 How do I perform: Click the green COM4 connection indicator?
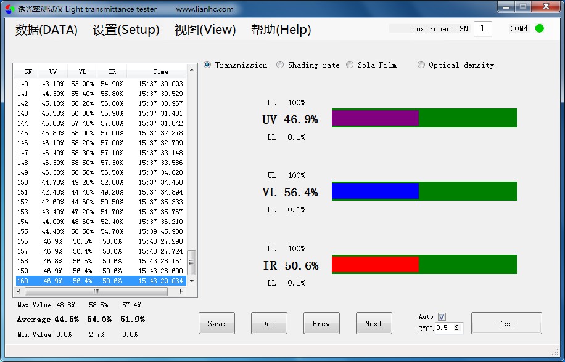(x=540, y=28)
